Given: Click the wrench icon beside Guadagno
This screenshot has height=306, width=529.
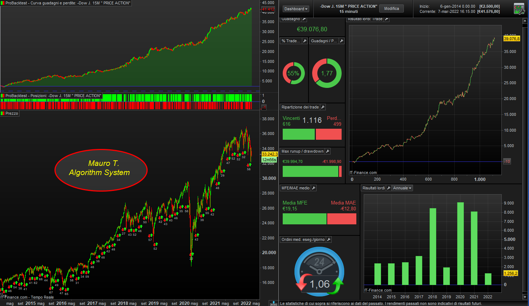Looking at the screenshot, I should (x=304, y=19).
